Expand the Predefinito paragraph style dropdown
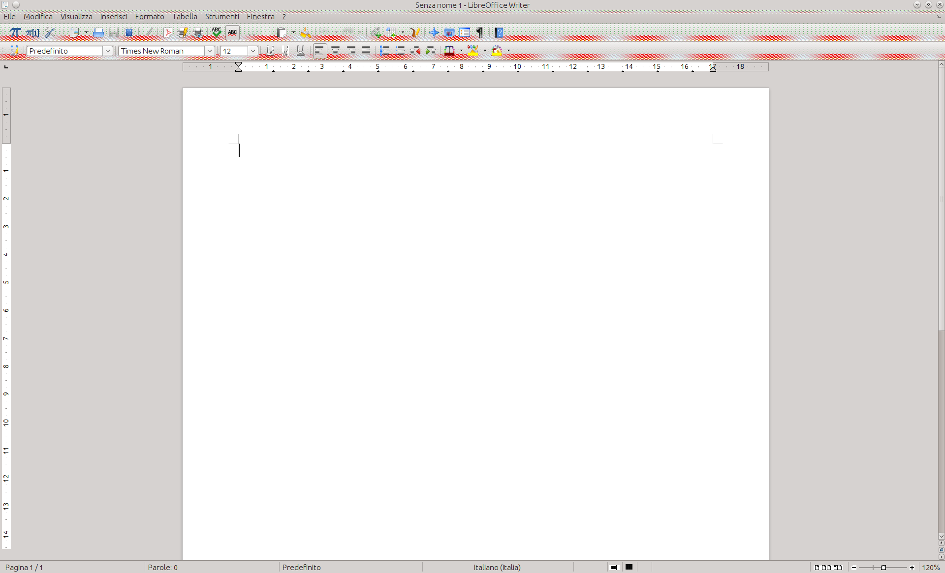This screenshot has height=573, width=945. coord(107,51)
